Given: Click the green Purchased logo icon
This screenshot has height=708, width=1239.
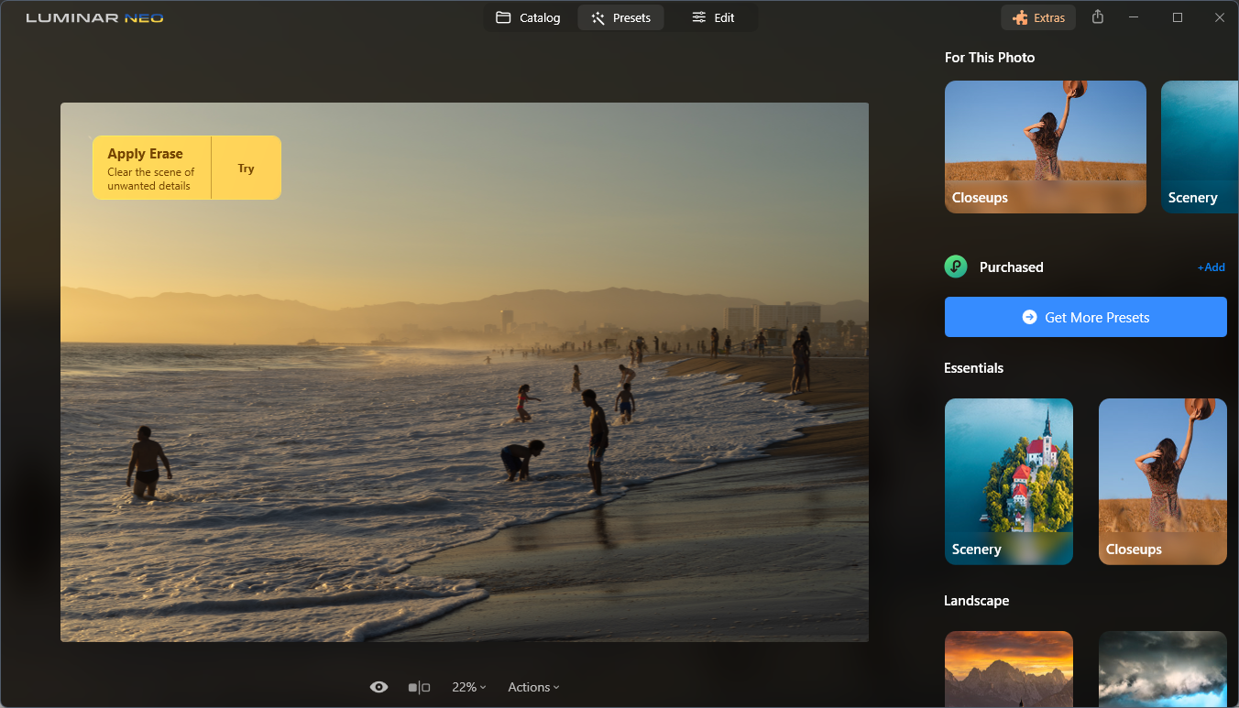Looking at the screenshot, I should point(956,267).
